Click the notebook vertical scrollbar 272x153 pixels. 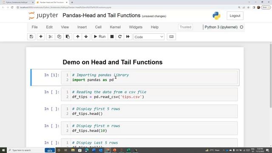pyautogui.click(x=271, y=76)
